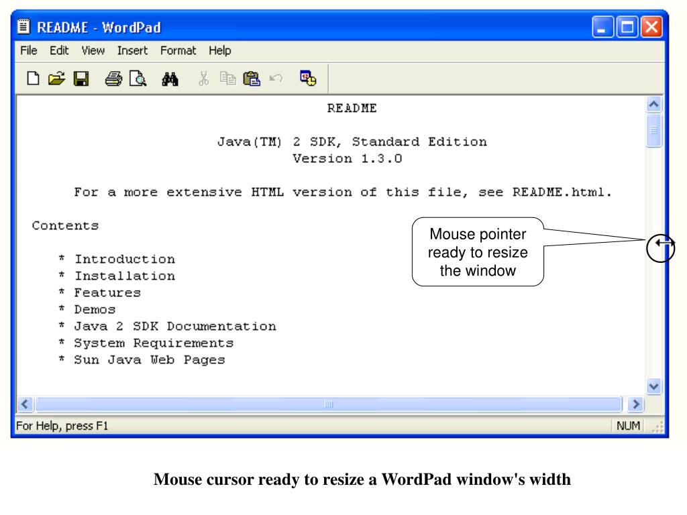
Task: Click the horizontal scrollbar thumb
Action: [x=329, y=404]
